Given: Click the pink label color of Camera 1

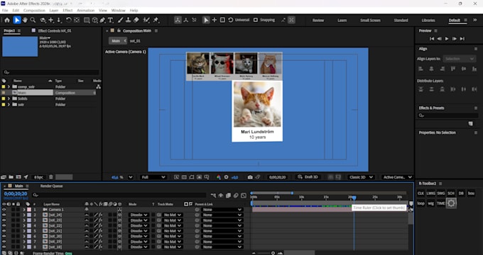Looking at the screenshot, I should (29, 210).
